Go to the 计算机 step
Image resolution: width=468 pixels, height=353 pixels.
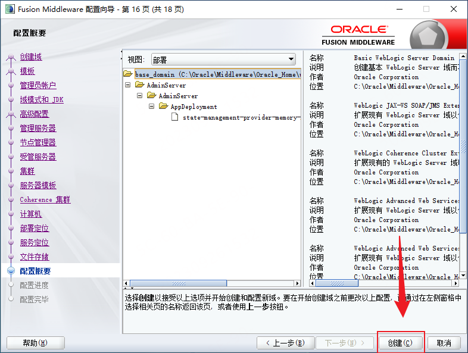[x=31, y=214]
